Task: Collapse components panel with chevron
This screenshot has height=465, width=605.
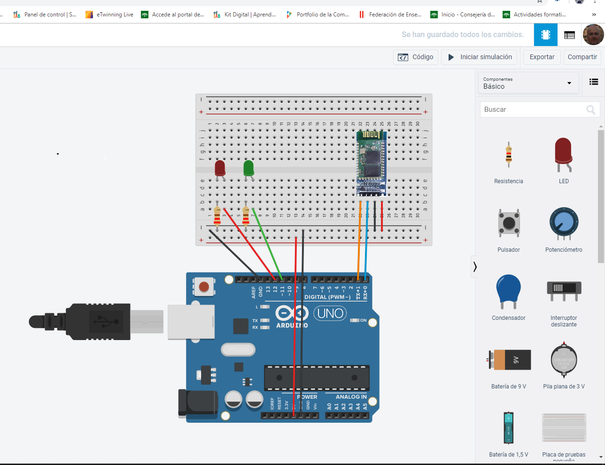Action: [475, 266]
